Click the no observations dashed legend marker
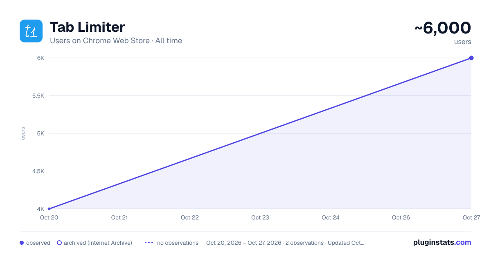This screenshot has height=257, width=491. tap(149, 243)
